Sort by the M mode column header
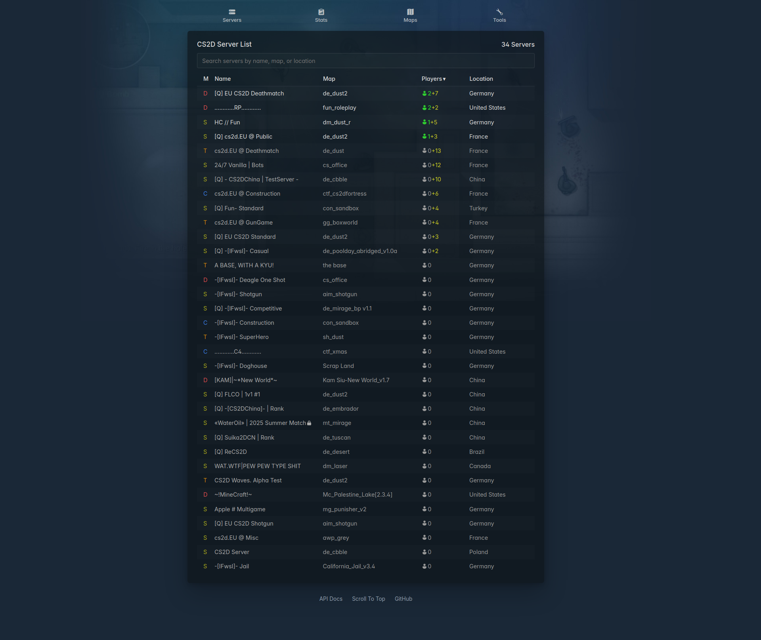Image resolution: width=761 pixels, height=640 pixels. coord(206,79)
